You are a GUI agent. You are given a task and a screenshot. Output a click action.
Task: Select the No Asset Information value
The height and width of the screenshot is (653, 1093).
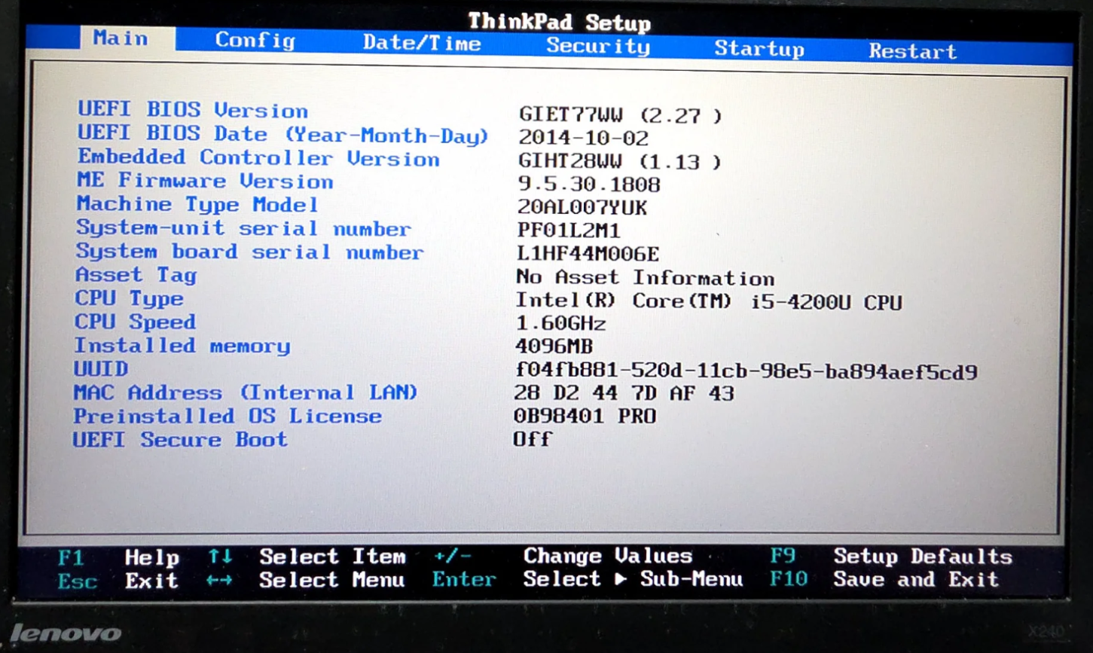(646, 278)
